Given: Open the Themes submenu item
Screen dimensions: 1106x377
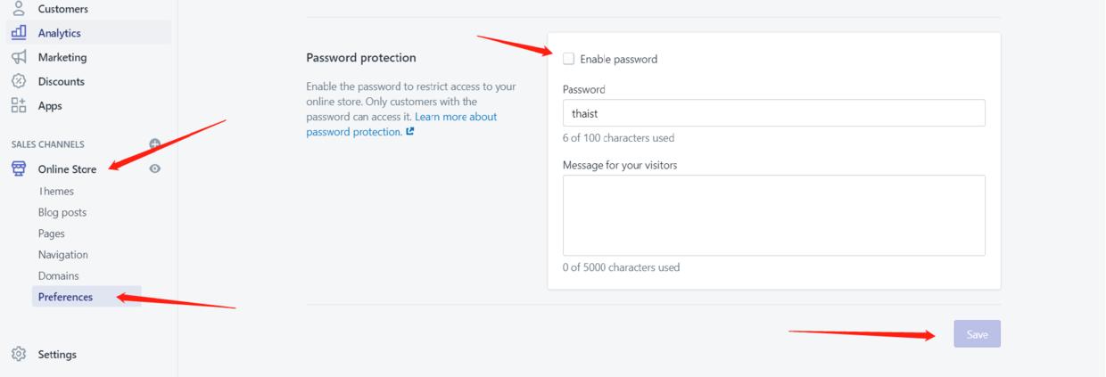Looking at the screenshot, I should (56, 192).
